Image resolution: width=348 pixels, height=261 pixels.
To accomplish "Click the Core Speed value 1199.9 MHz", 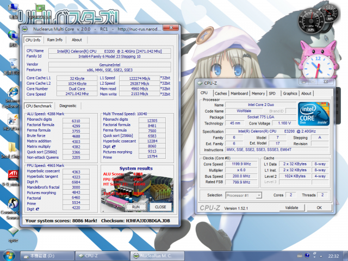I will 241,164.
